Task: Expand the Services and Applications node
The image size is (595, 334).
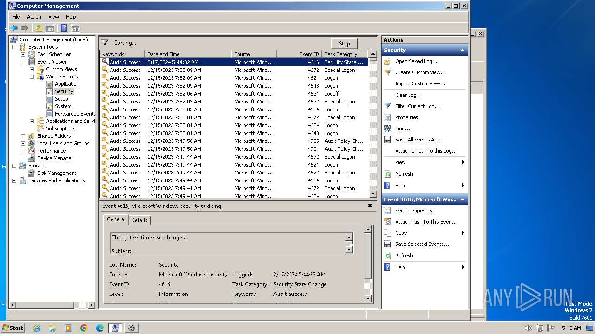Action: (14, 180)
